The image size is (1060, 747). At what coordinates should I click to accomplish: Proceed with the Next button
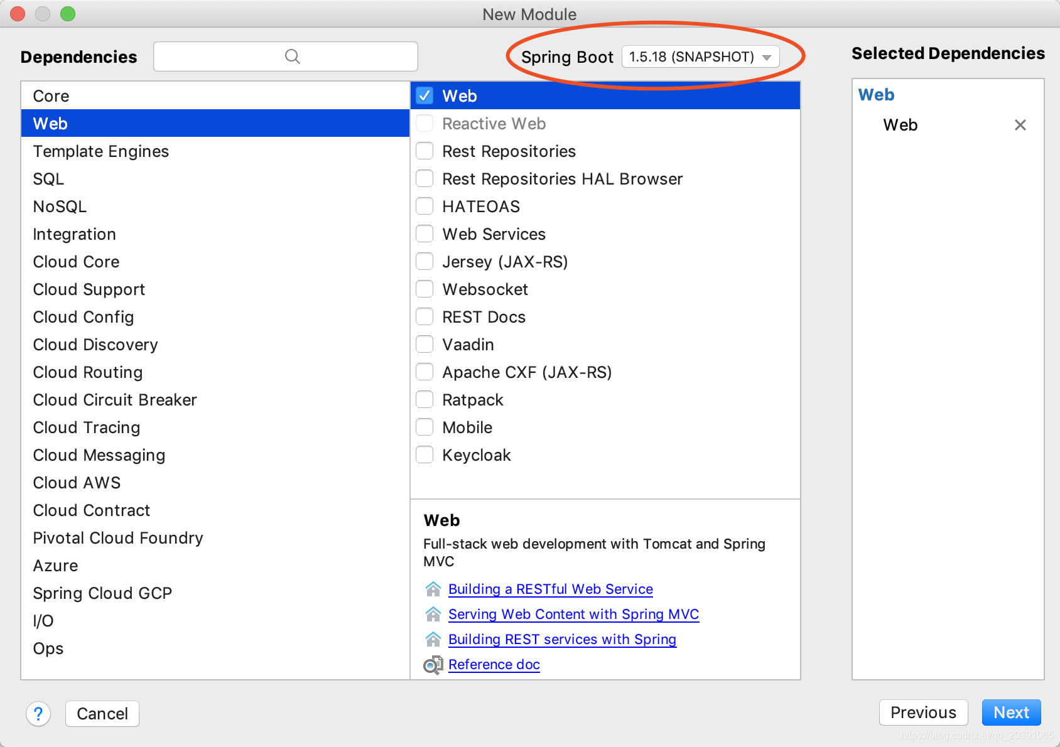(1011, 712)
